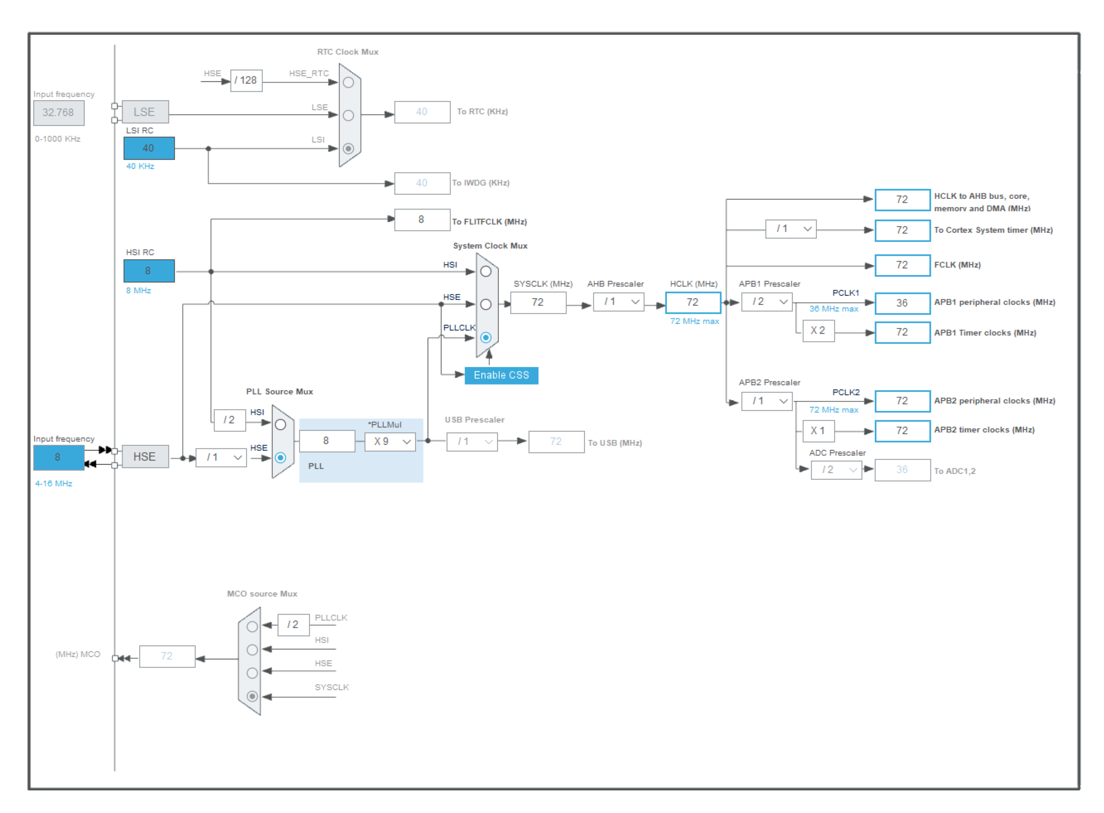Click the PLL input value 8 box

click(327, 441)
